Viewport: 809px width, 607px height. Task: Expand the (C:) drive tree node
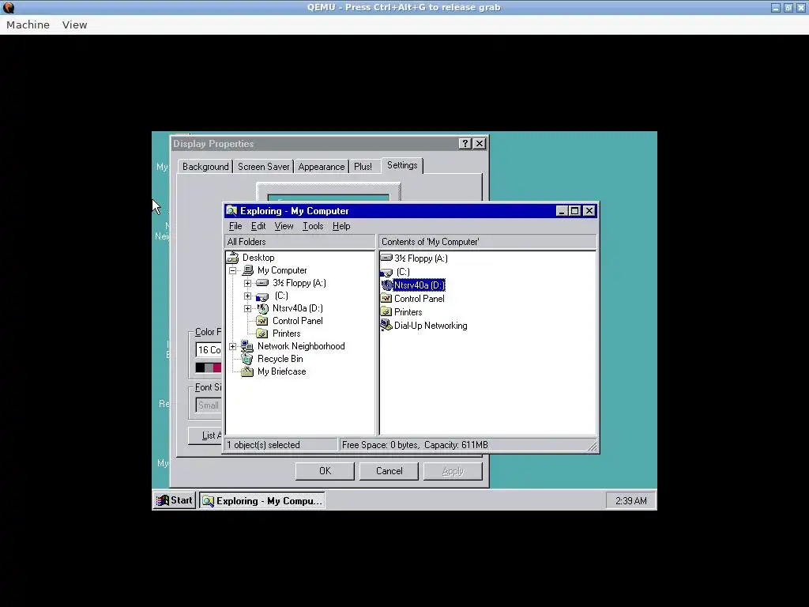click(x=247, y=296)
